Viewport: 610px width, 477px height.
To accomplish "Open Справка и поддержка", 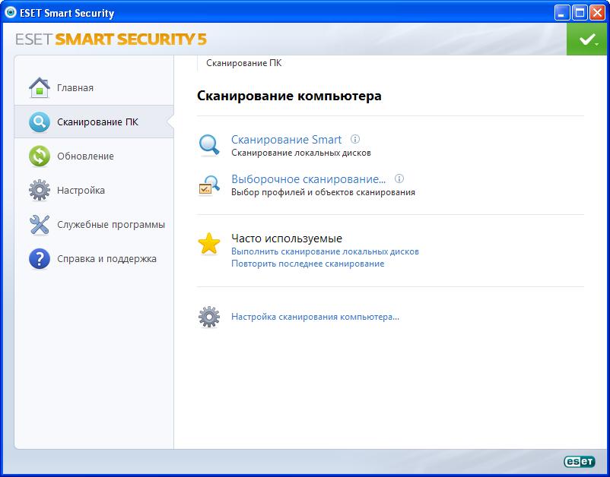I will point(94,259).
